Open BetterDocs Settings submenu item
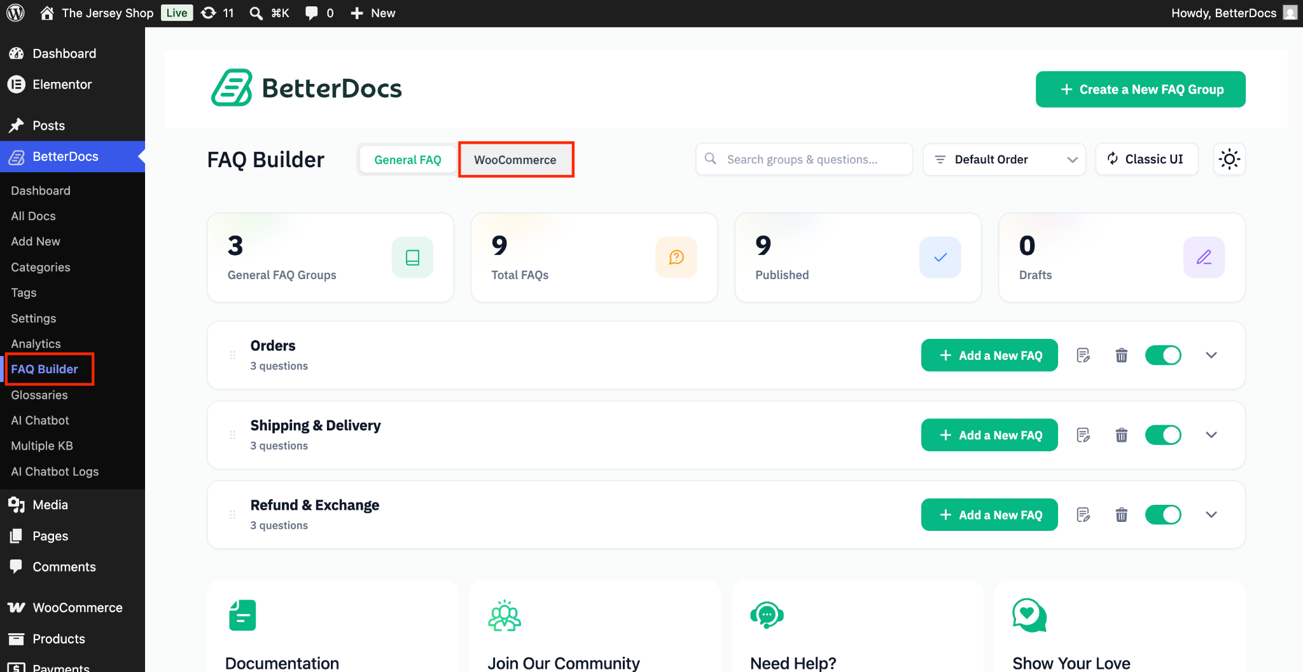 (34, 318)
